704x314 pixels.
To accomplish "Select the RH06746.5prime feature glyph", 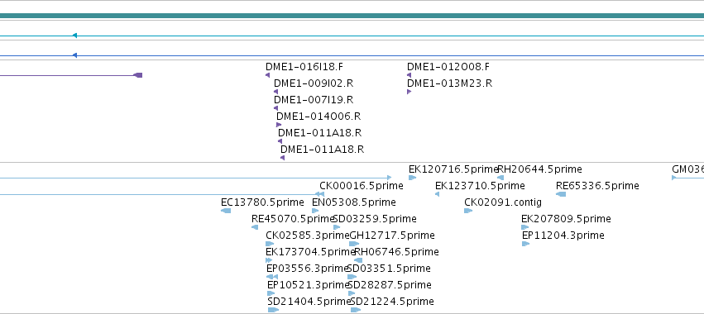I will 358,260.
